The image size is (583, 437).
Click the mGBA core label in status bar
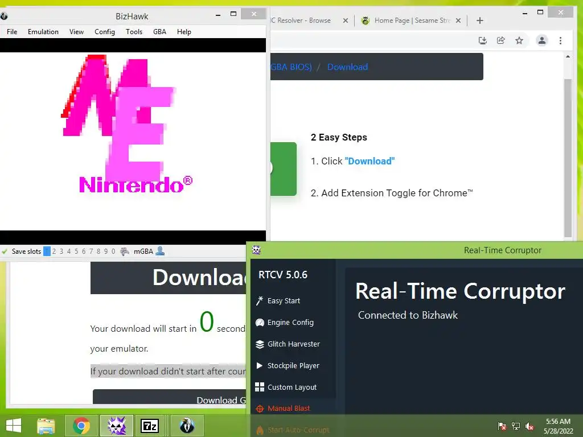[x=143, y=251]
